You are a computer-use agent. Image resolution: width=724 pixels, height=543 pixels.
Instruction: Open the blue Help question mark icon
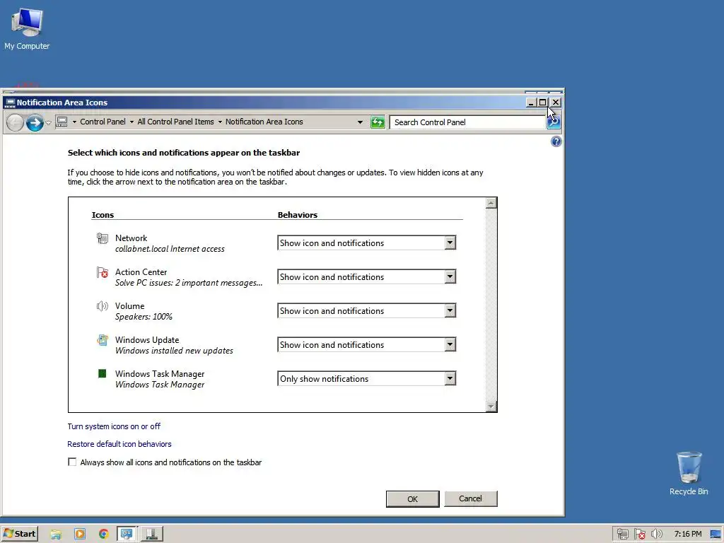[x=556, y=141]
